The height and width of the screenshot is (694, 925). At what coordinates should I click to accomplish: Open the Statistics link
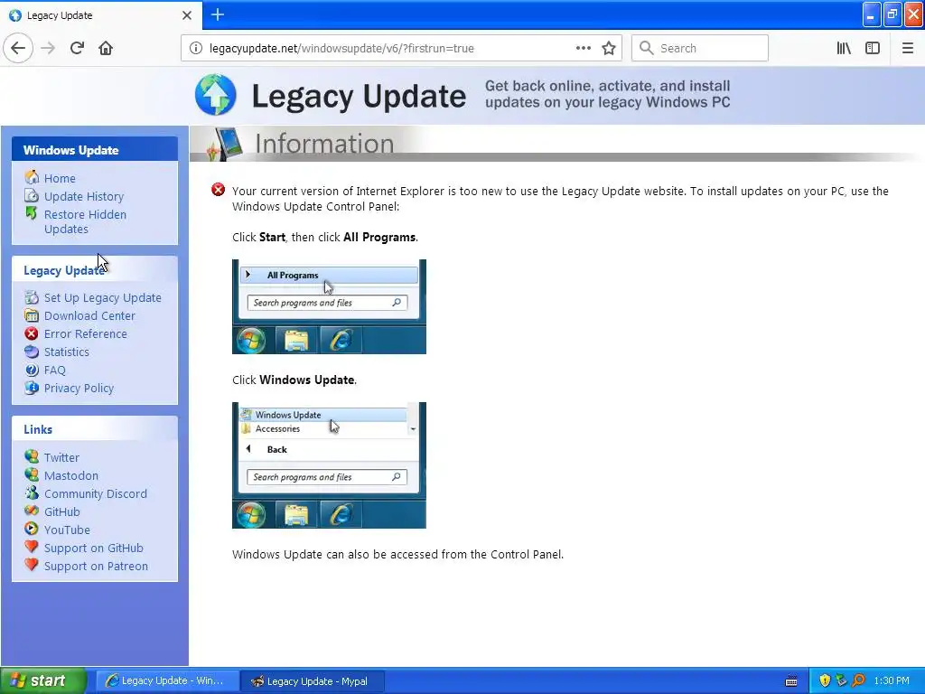click(67, 352)
